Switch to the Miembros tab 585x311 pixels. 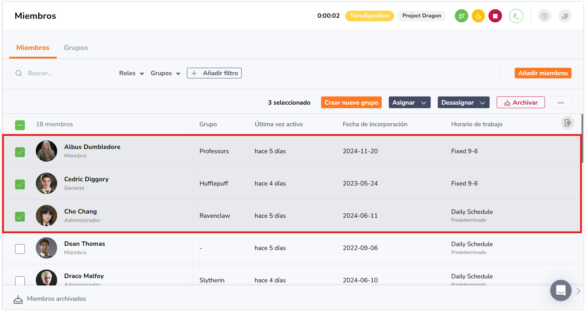[x=33, y=48]
